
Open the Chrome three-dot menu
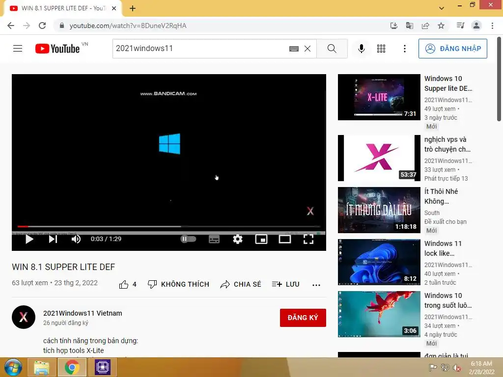pyautogui.click(x=492, y=26)
